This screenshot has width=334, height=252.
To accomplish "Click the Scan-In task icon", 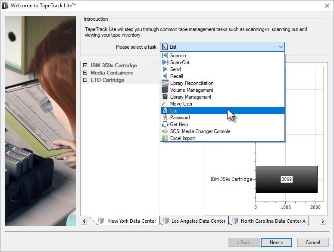I will (x=165, y=55).
